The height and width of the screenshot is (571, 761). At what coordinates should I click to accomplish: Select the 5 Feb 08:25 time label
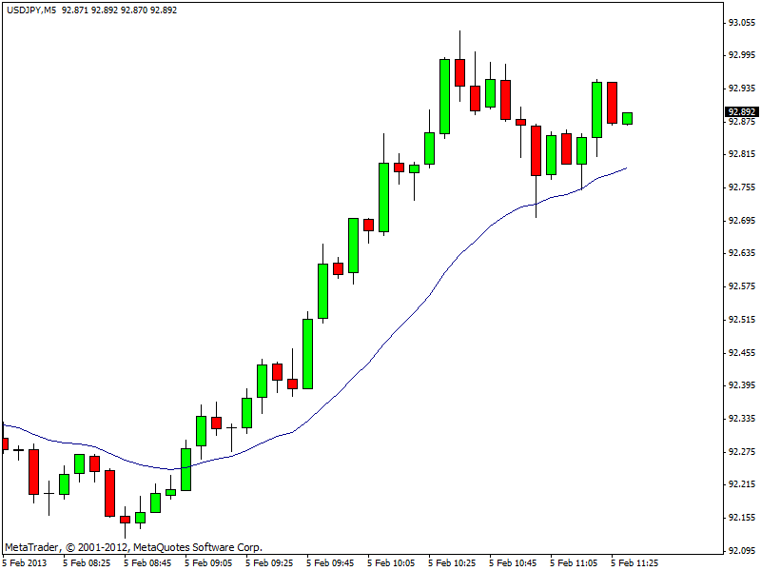88,562
